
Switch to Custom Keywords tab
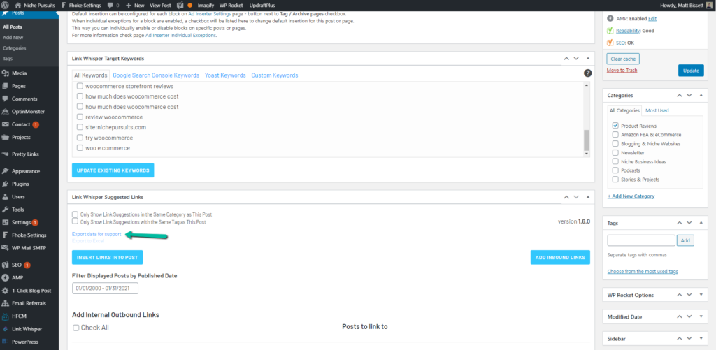[x=274, y=75]
